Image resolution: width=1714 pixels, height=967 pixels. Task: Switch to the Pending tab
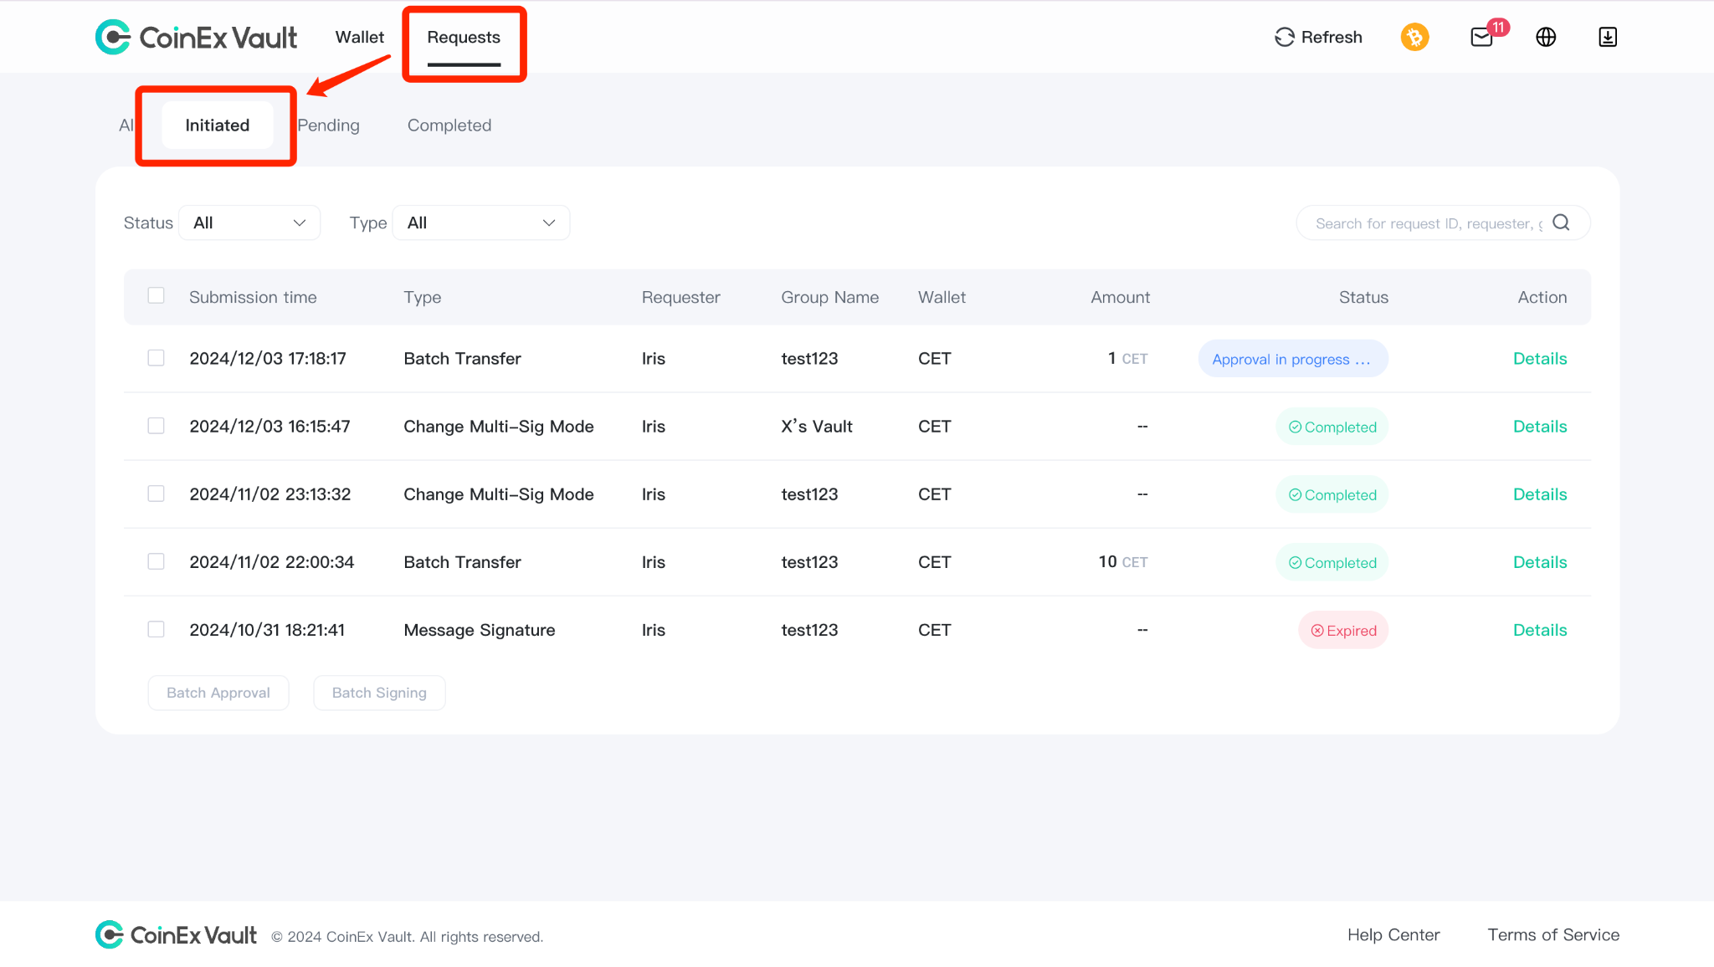[328, 125]
